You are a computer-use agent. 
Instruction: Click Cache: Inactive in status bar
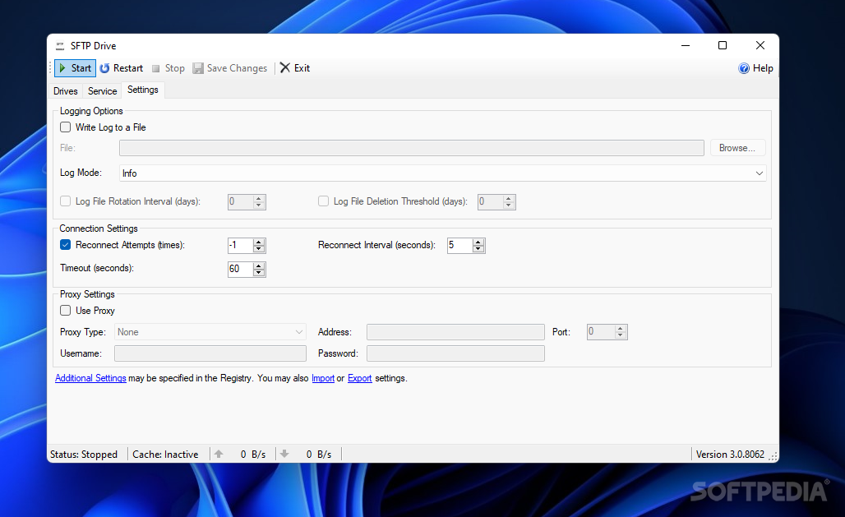click(x=165, y=455)
